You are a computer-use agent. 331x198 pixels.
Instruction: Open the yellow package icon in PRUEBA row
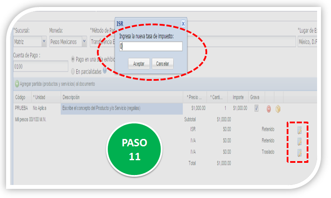click(x=278, y=109)
